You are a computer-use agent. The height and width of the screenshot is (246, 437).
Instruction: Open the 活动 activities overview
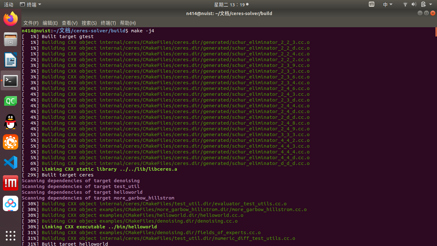point(9,4)
